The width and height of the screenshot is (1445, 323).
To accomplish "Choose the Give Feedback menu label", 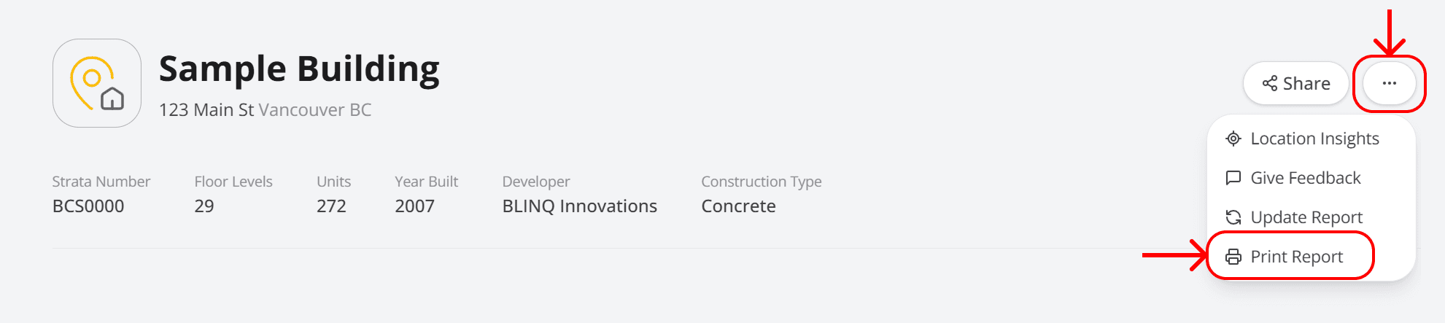I will [x=1306, y=178].
